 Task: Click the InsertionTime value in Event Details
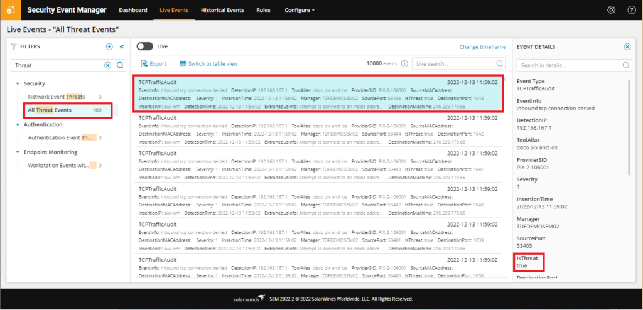pos(542,206)
